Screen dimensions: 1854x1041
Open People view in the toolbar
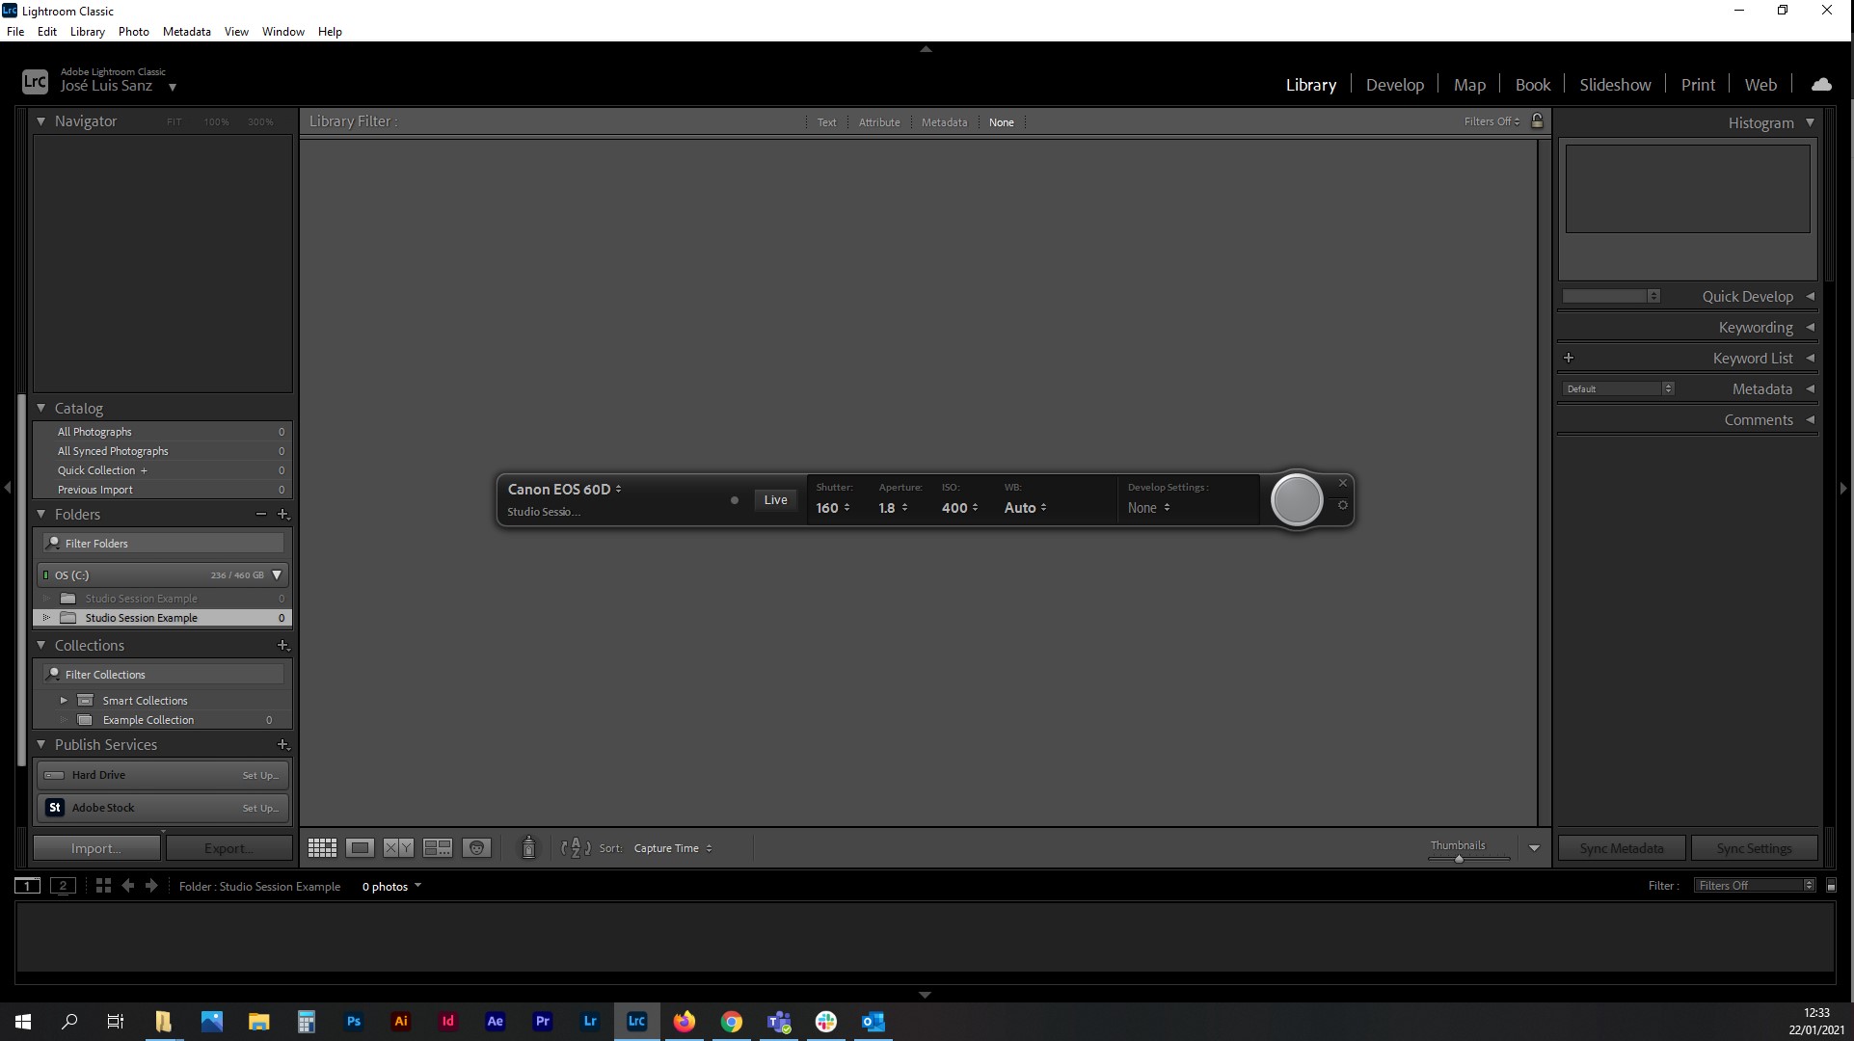tap(476, 847)
